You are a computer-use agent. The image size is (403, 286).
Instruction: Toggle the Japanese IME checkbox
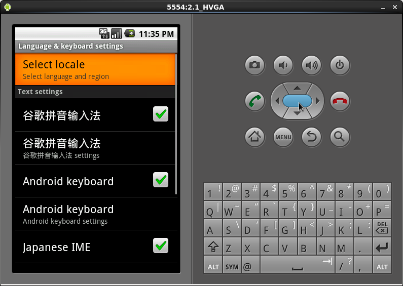161,246
